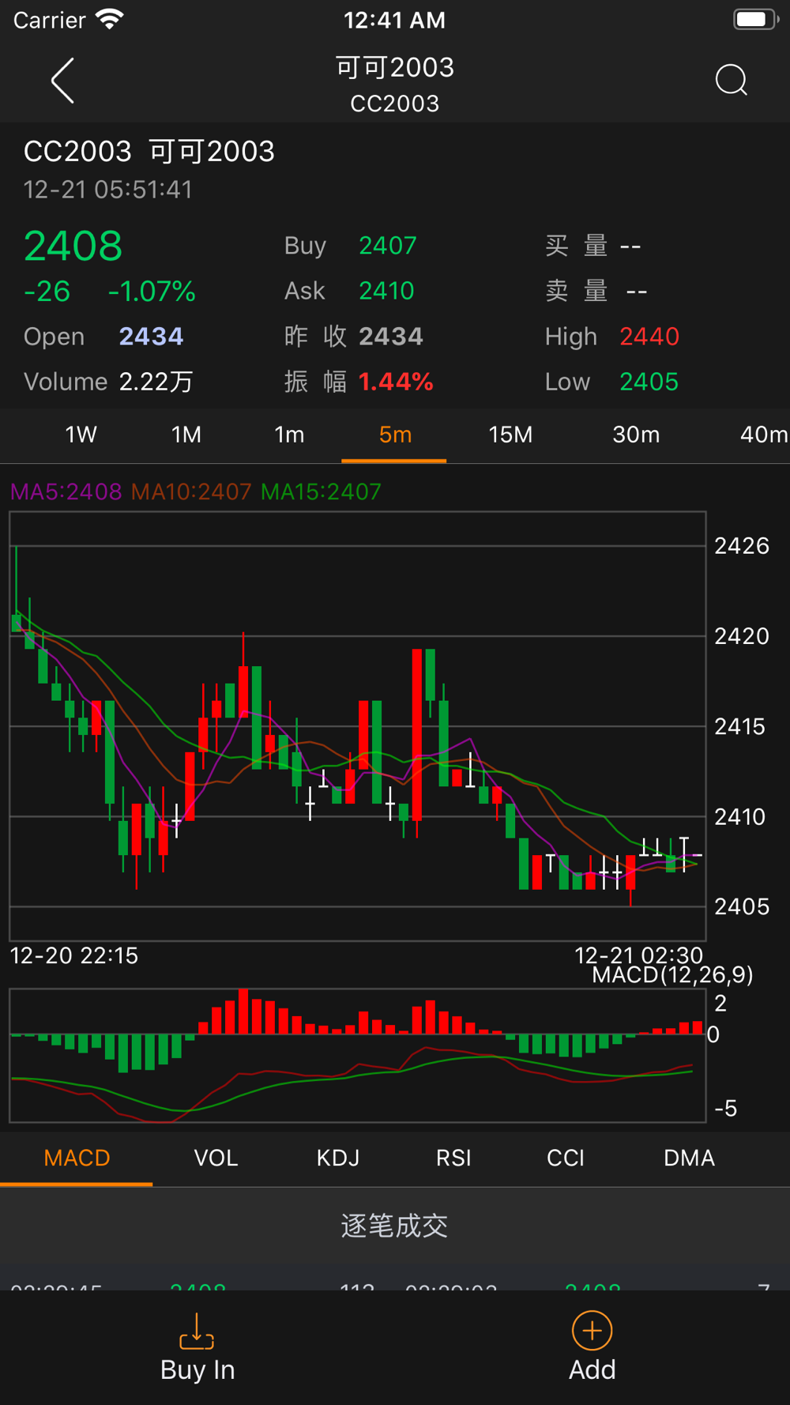The width and height of the screenshot is (790, 1405).
Task: Show the VOL indicator
Action: click(x=216, y=1158)
